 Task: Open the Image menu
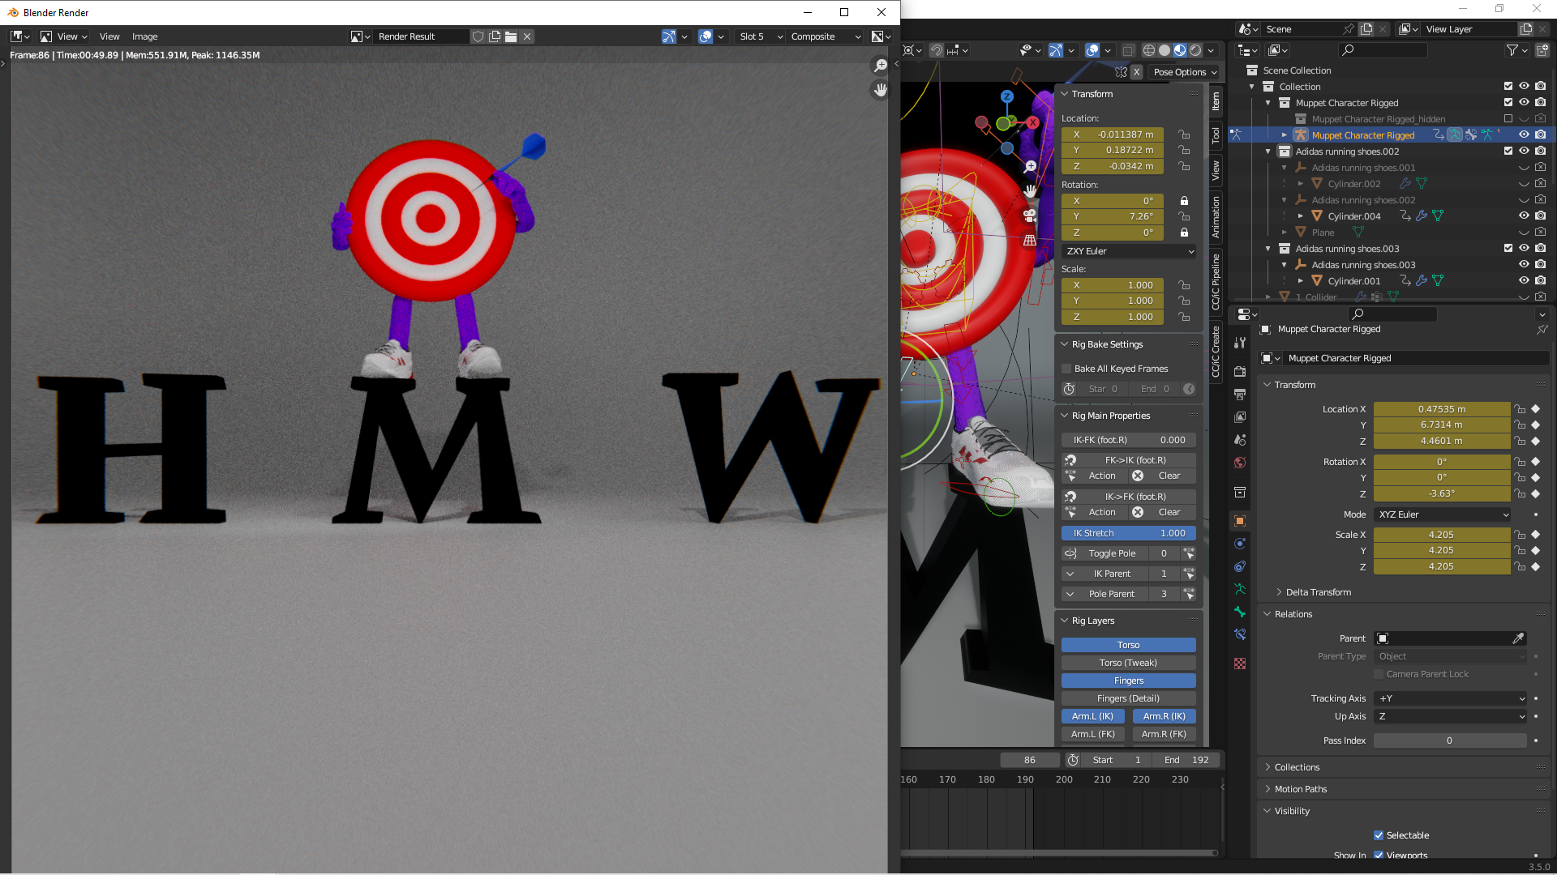(144, 36)
